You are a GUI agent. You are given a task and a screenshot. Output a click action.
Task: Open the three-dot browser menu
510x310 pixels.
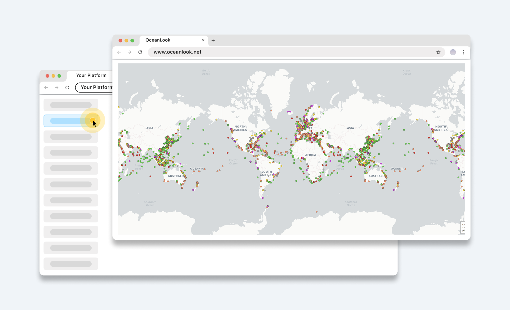[464, 52]
